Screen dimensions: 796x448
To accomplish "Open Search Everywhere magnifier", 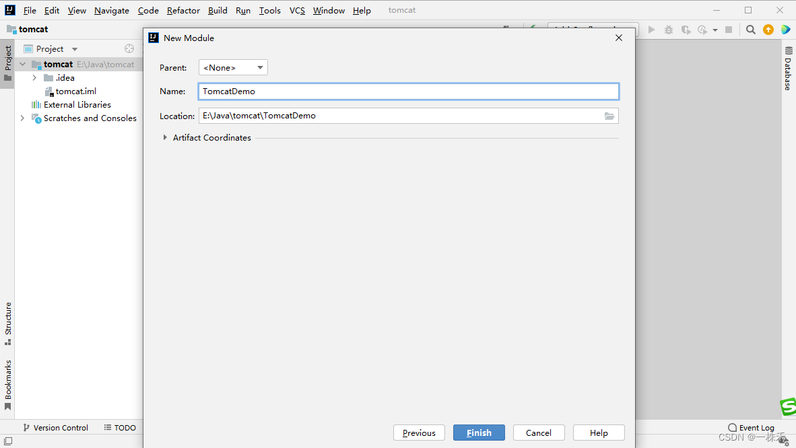I will (x=750, y=30).
